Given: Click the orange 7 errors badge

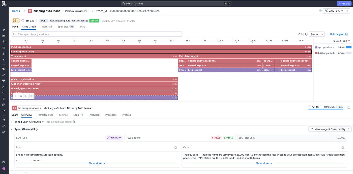Looking at the screenshot, I should pos(16,21).
